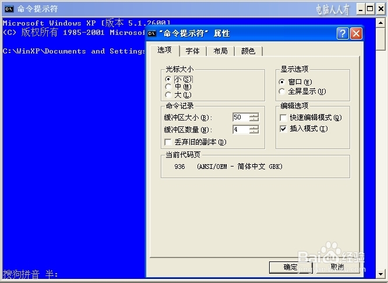Click the 'Microsoft Windows XP' version line
388x283 pixels.
[x=87, y=23]
